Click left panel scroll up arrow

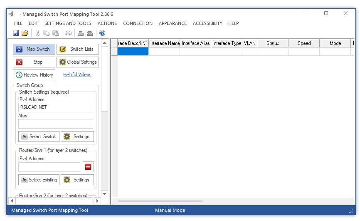[x=104, y=43]
